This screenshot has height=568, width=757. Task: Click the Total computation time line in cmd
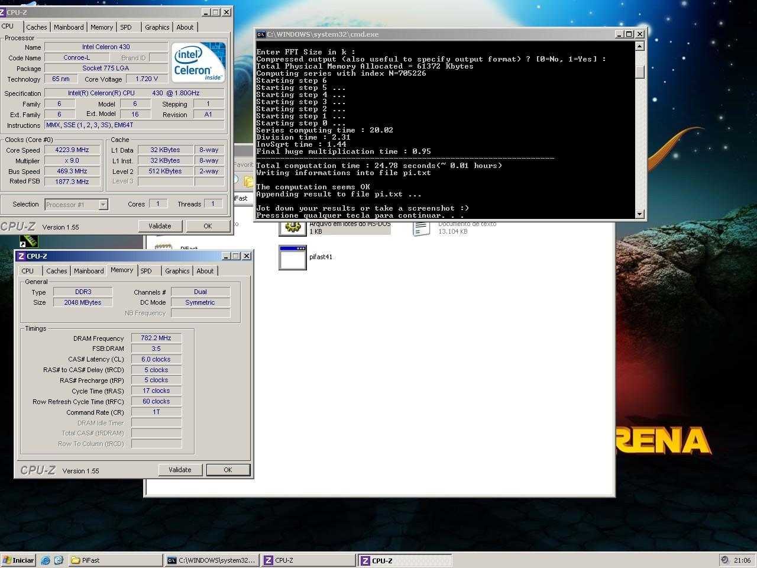(x=379, y=166)
